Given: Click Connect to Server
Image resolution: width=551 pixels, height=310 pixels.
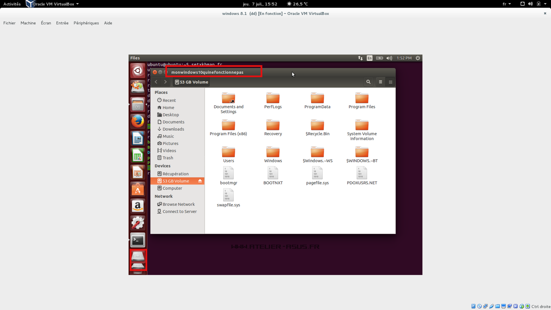Looking at the screenshot, I should [x=179, y=211].
